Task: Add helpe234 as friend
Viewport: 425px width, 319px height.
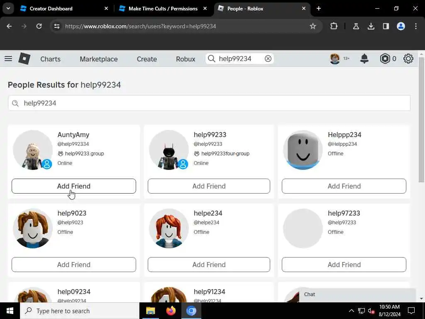Action: [209, 265]
